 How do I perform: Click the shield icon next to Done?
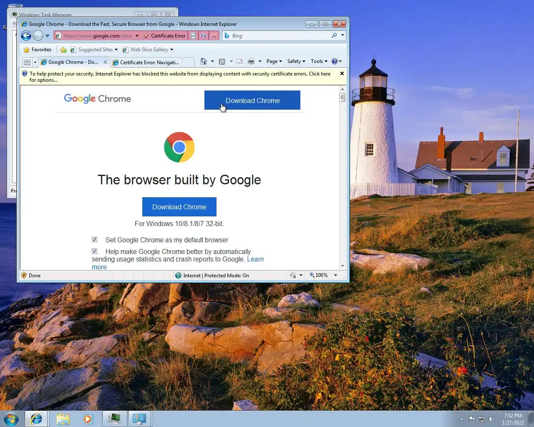pyautogui.click(x=24, y=275)
